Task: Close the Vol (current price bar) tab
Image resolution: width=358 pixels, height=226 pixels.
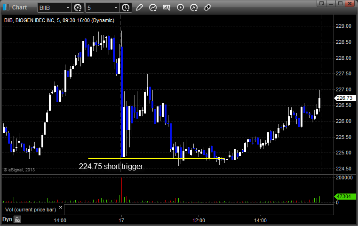Action: [61, 208]
